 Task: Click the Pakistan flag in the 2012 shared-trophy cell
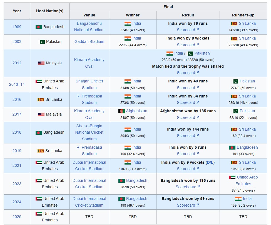[x=190, y=53]
